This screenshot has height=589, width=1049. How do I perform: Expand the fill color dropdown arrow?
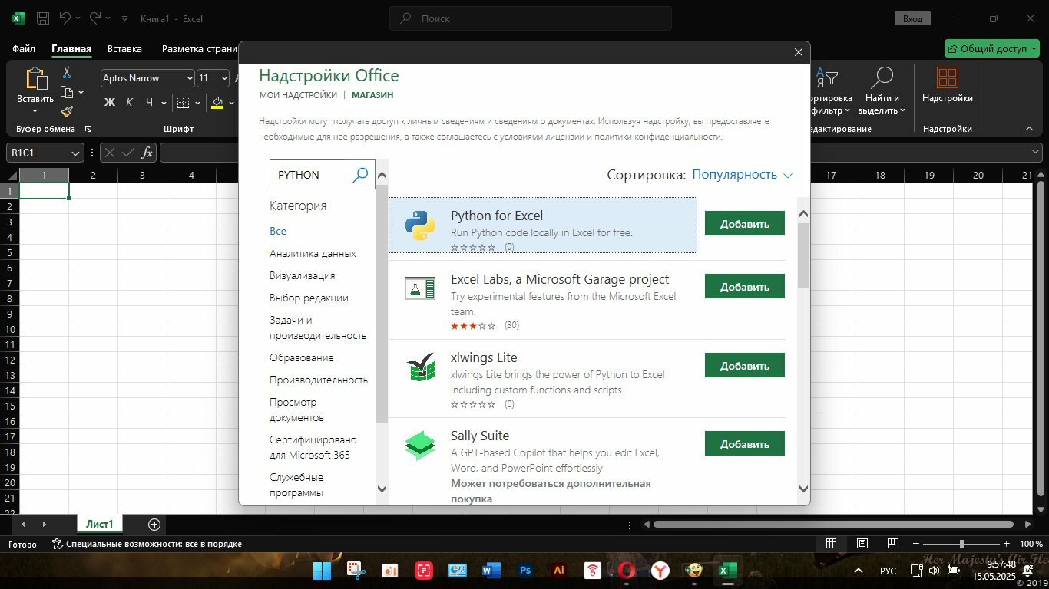pyautogui.click(x=231, y=103)
